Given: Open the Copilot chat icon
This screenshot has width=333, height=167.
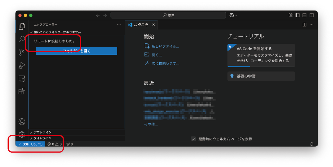Looking at the screenshot, I should tap(232, 15).
